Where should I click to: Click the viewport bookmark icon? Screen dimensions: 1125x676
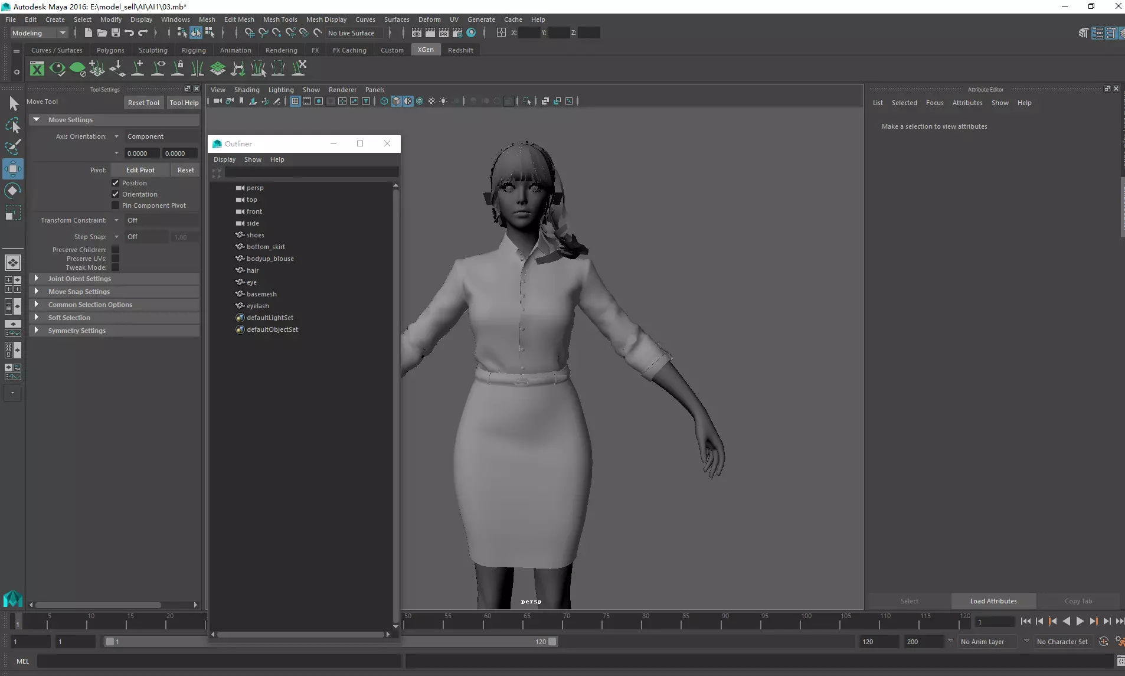pyautogui.click(x=241, y=101)
